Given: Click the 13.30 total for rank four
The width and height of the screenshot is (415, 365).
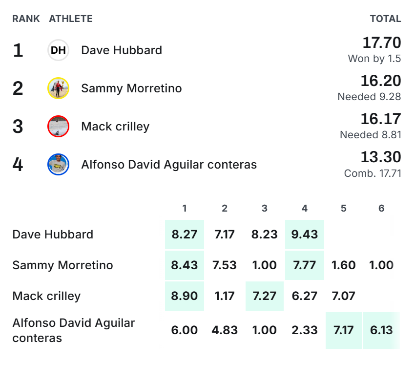Looking at the screenshot, I should point(381,157).
